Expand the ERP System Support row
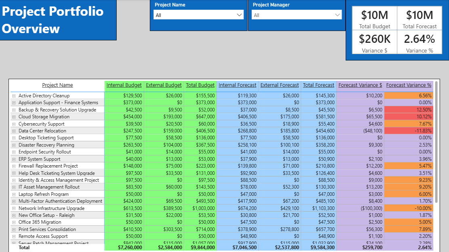 point(14,159)
